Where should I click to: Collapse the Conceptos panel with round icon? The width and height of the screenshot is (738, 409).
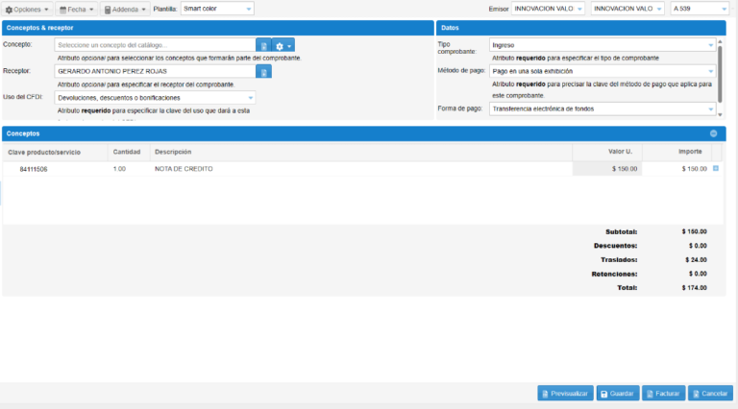713,133
